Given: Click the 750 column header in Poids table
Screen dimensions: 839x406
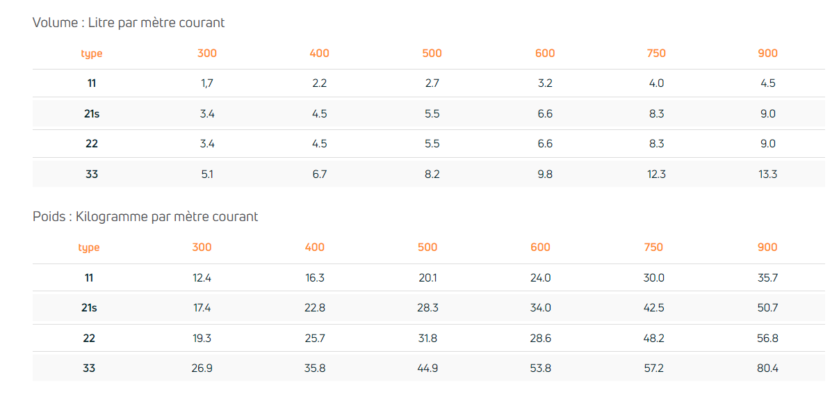Looking at the screenshot, I should (x=653, y=247).
